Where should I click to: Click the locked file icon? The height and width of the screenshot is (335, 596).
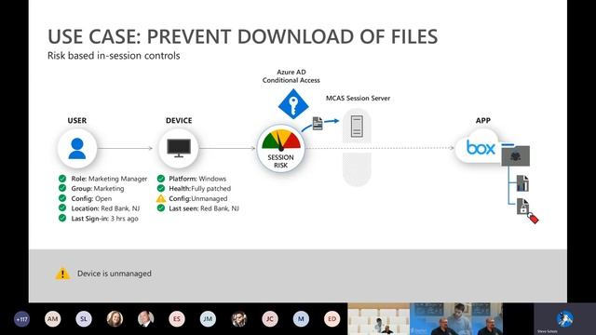[x=522, y=207]
